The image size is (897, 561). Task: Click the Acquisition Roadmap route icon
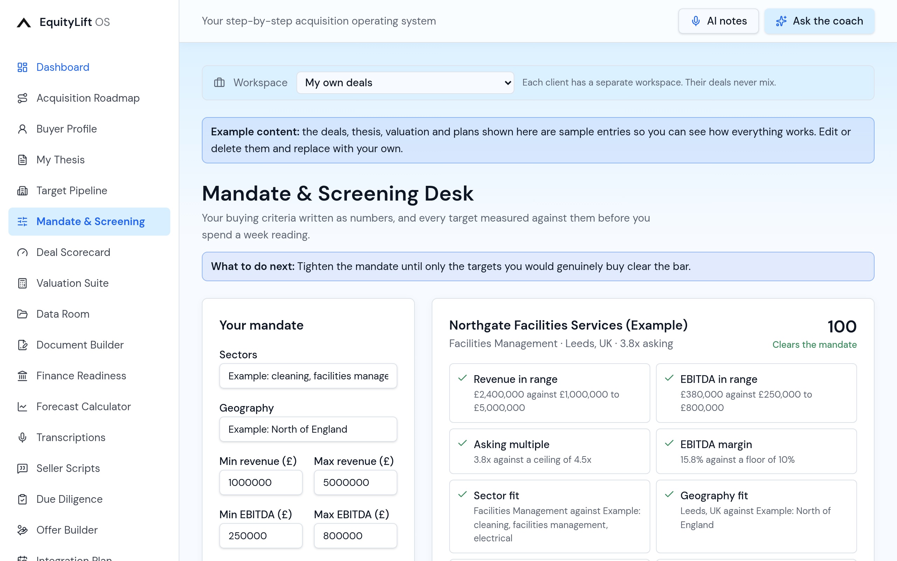tap(23, 98)
